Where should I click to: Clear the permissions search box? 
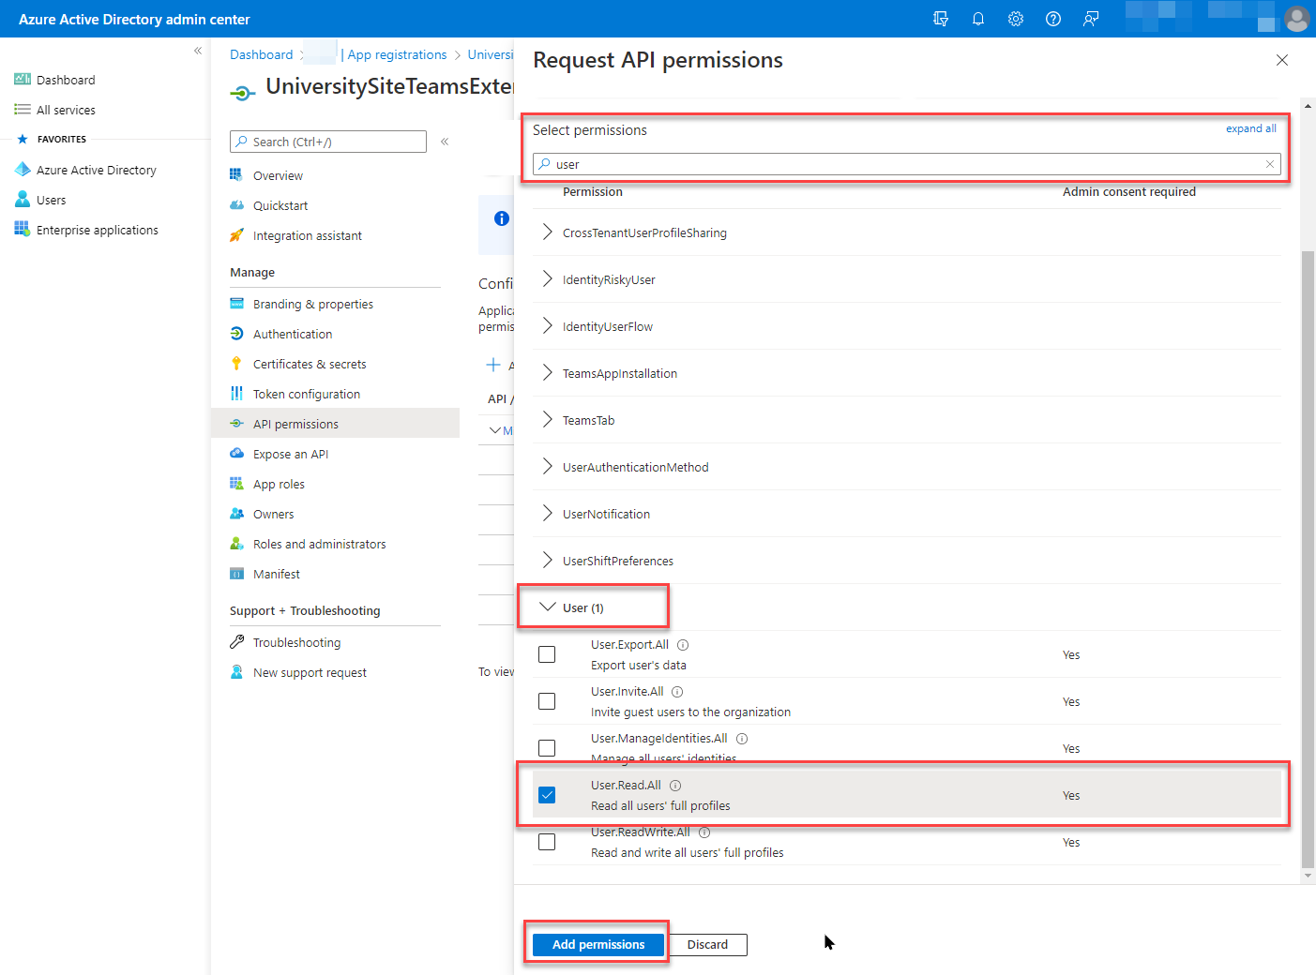click(x=1270, y=164)
